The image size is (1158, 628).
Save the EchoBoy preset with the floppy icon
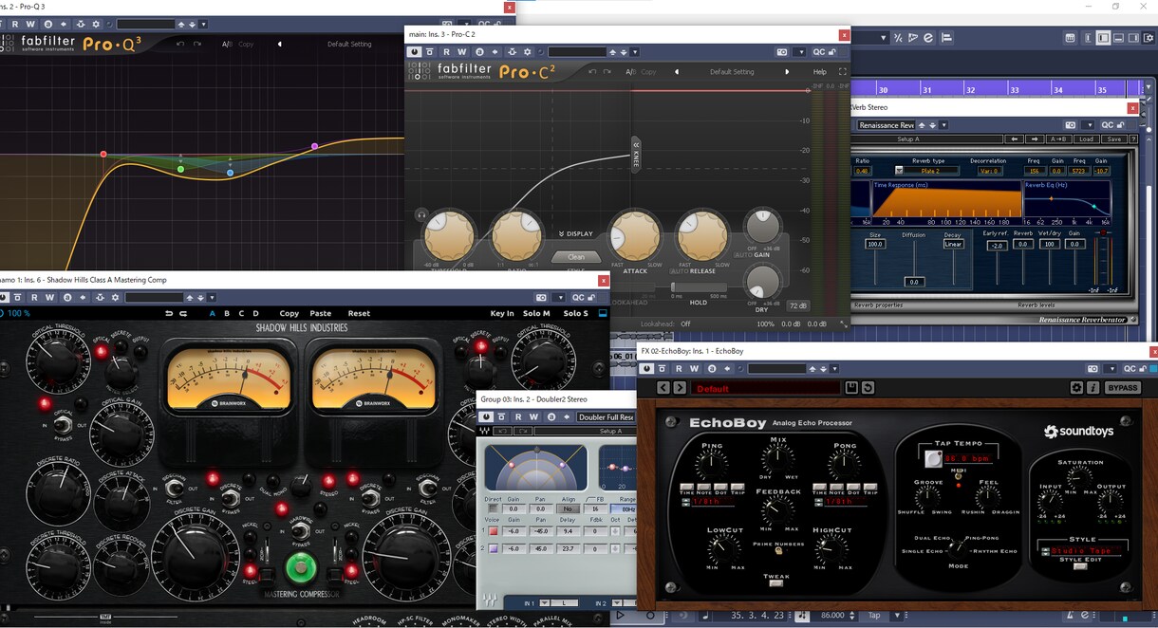(851, 388)
